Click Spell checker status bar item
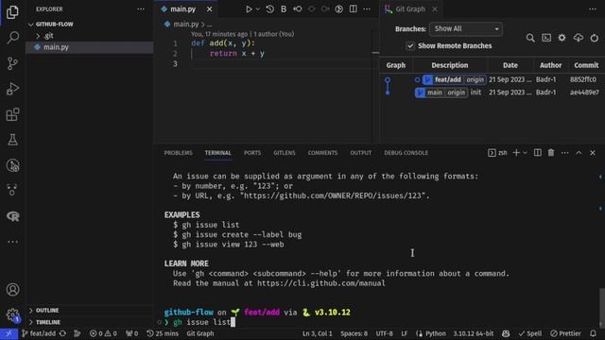 [x=530, y=333]
